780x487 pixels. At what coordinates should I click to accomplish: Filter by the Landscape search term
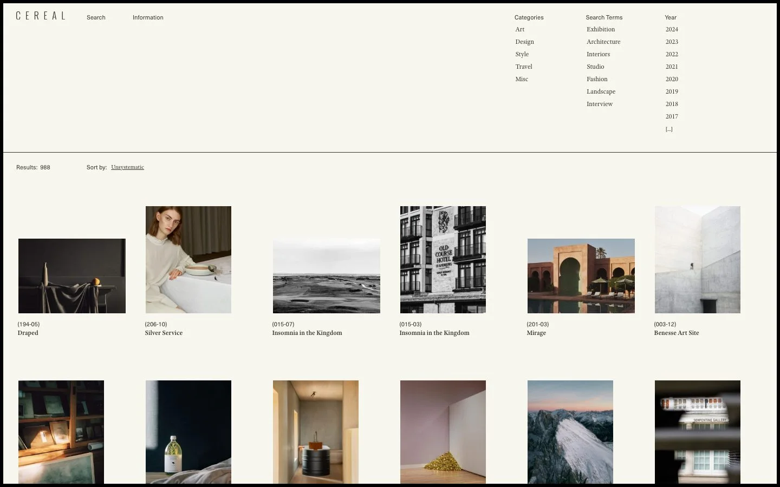point(601,91)
